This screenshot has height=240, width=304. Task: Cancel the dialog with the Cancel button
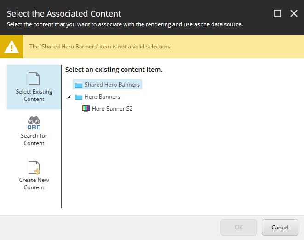[280, 228]
